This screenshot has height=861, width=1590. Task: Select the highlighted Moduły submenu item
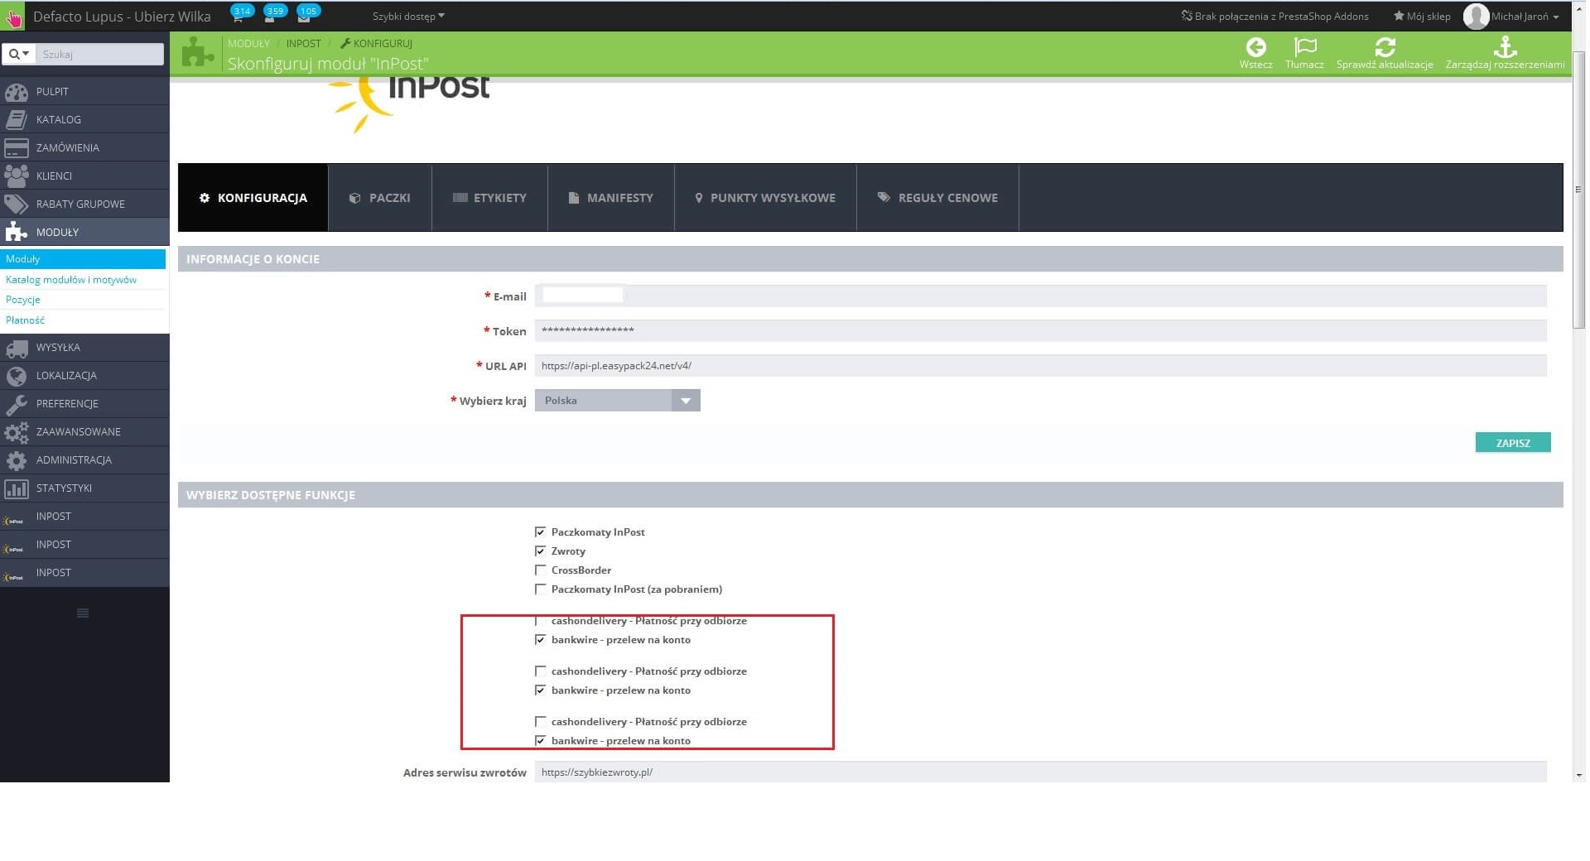pos(83,259)
